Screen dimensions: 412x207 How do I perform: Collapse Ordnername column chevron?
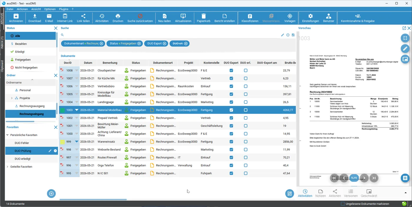point(32,80)
